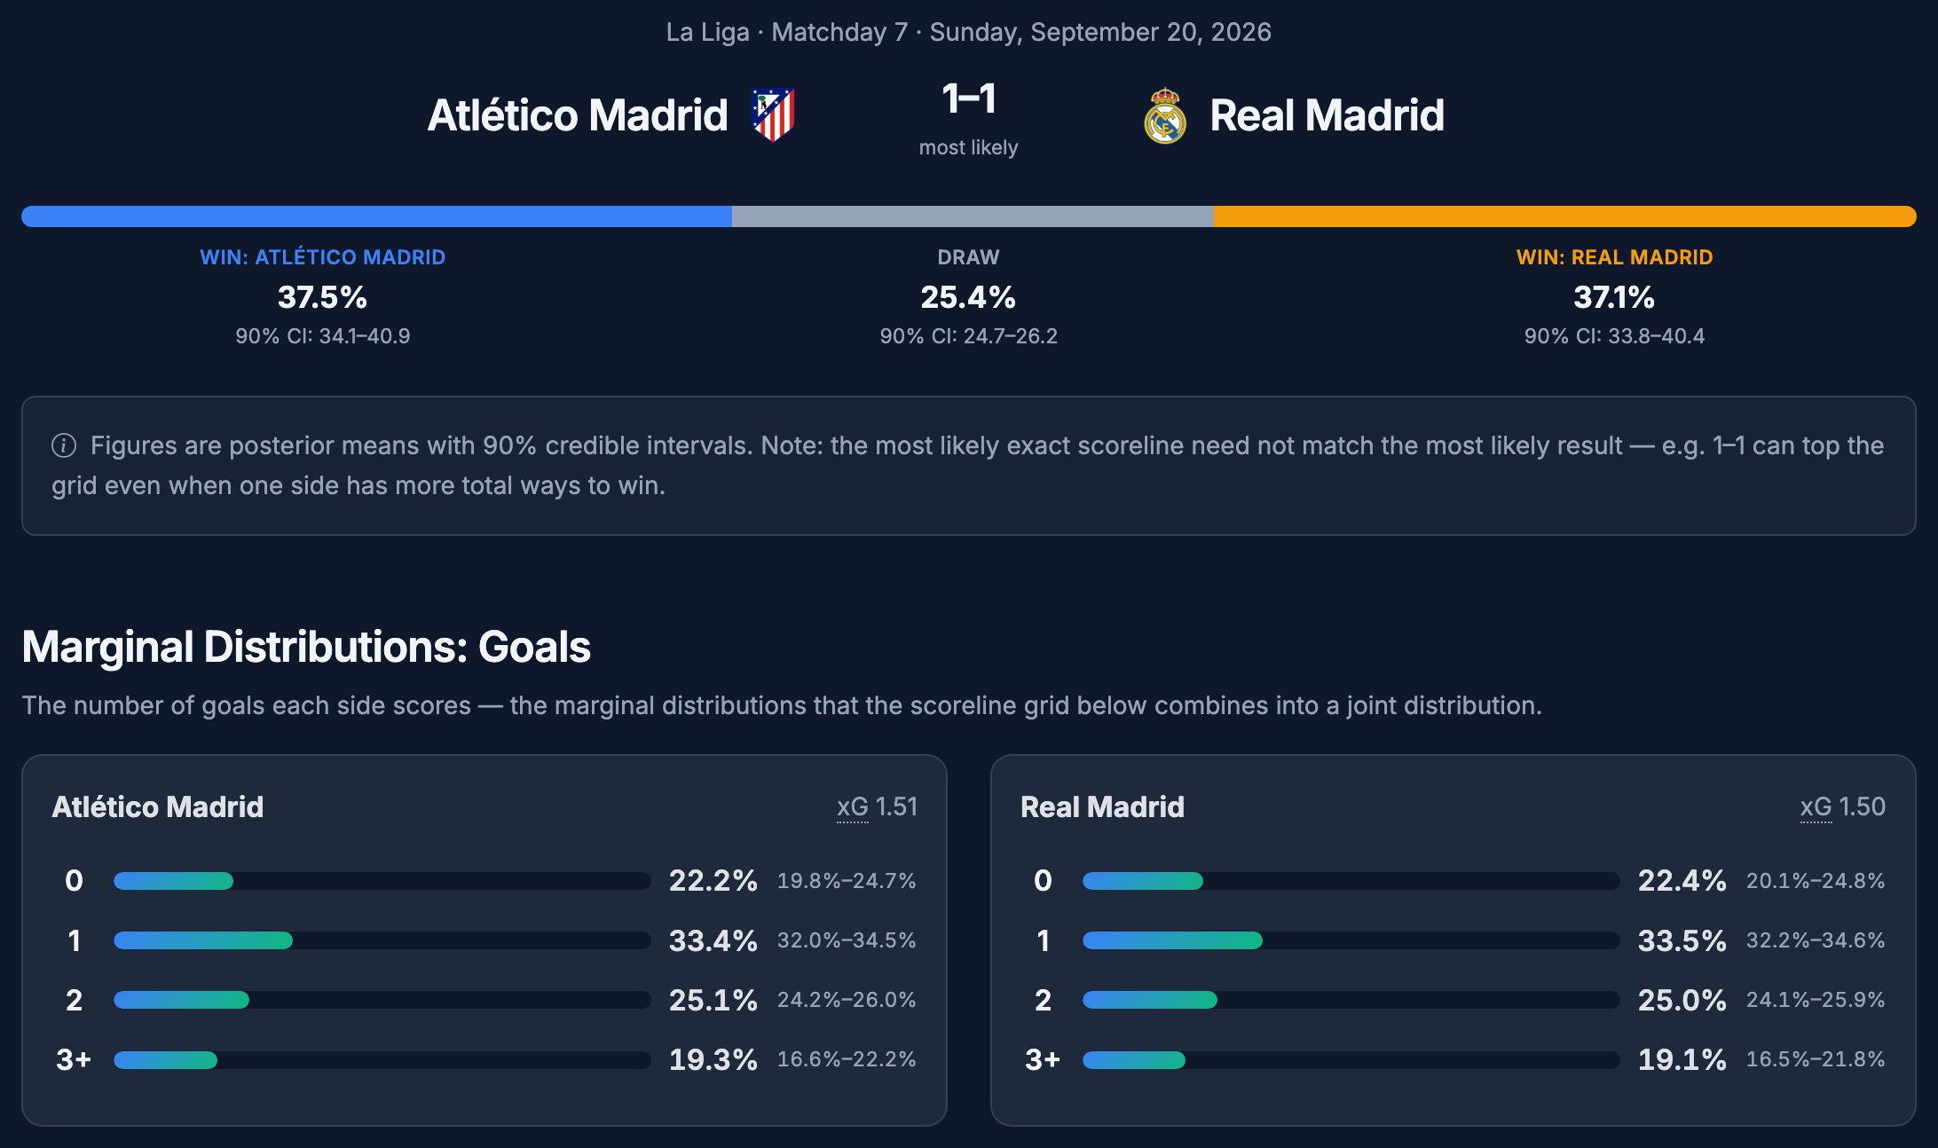Click the Real Madrid club crest
The height and width of the screenshot is (1148, 1938).
[1165, 115]
